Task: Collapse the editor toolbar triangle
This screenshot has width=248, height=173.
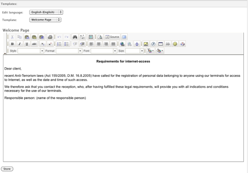Action: tap(5, 54)
